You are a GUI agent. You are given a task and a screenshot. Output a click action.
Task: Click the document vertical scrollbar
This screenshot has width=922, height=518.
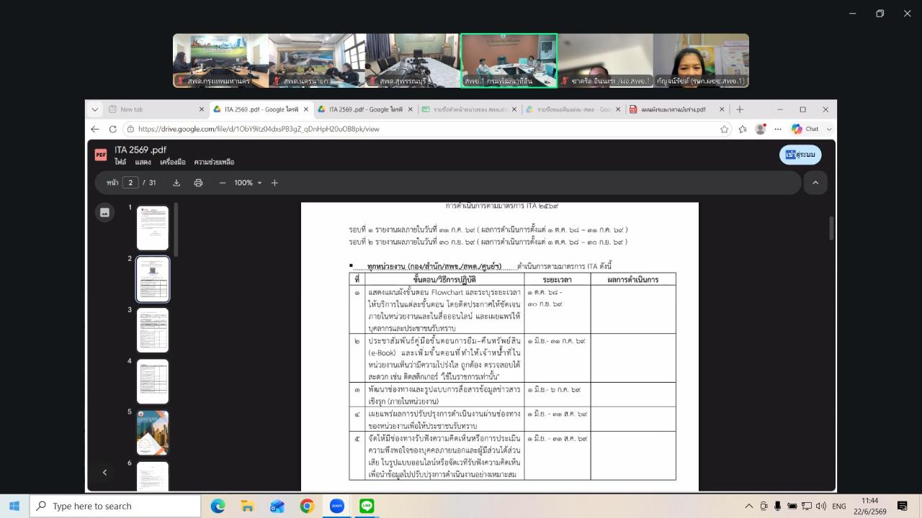pos(831,228)
